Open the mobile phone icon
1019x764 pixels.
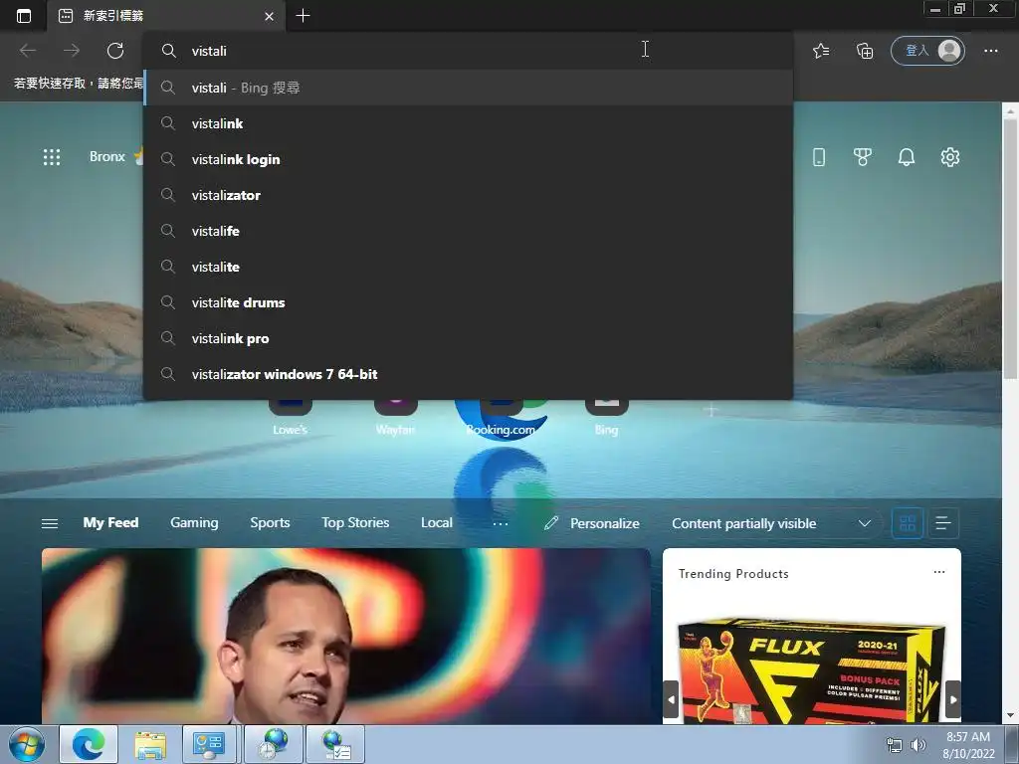click(819, 157)
